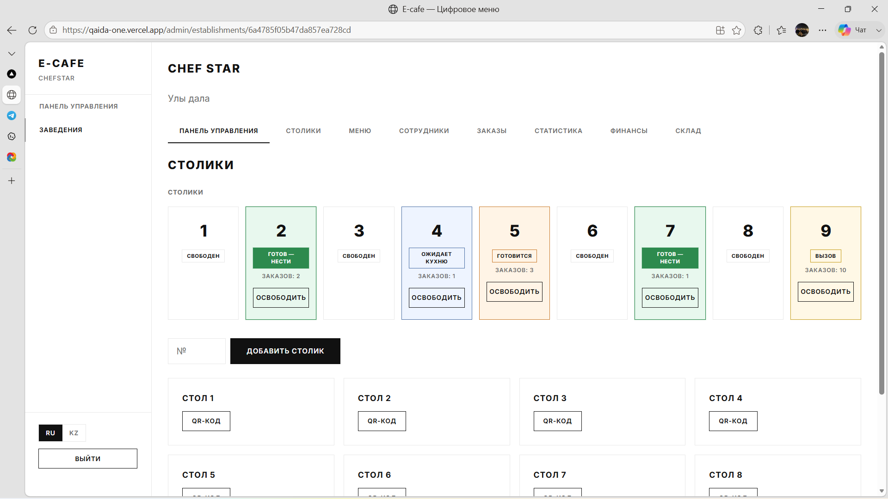Add a new sidebar app with plus icon
This screenshot has width=888, height=499.
[12, 181]
